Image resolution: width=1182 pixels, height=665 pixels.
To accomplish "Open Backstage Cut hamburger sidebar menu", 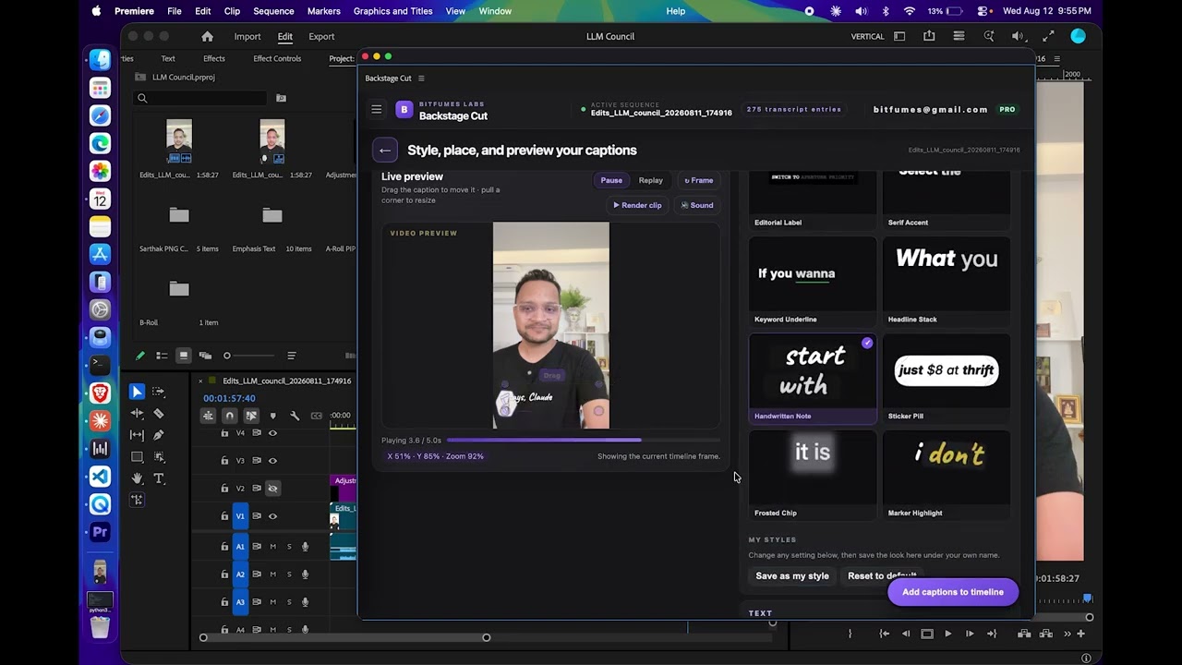I will coord(377,109).
